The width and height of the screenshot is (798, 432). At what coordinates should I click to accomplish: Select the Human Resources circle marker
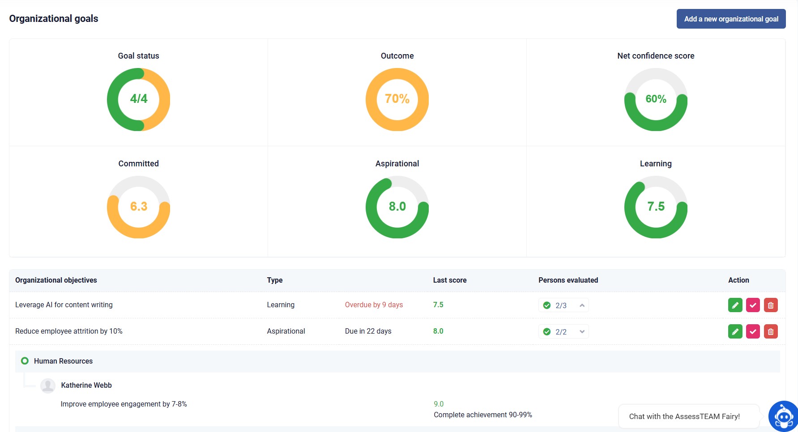pos(25,361)
